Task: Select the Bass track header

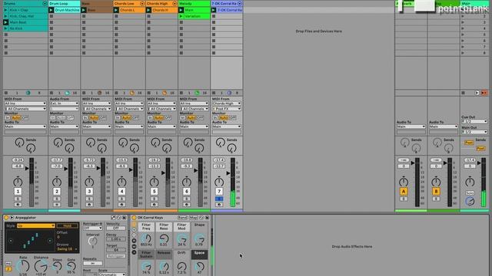Action: (x=97, y=3)
